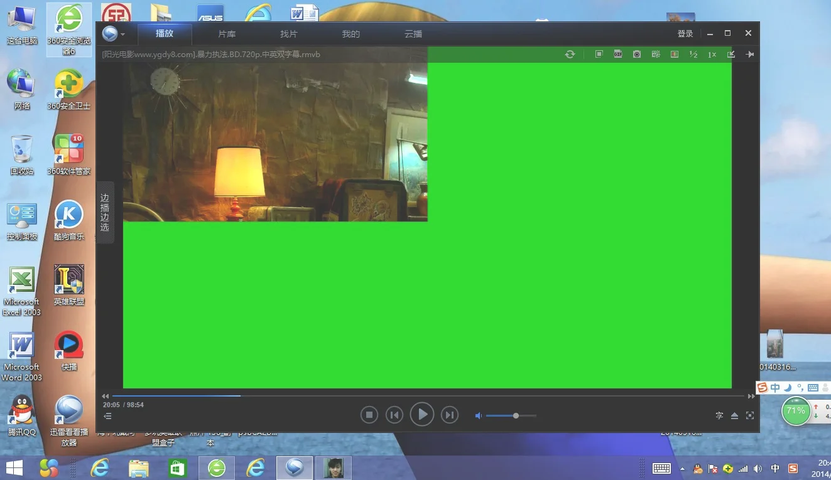The width and height of the screenshot is (831, 480).
Task: Click the taskbar touch keyboard icon
Action: pos(661,468)
